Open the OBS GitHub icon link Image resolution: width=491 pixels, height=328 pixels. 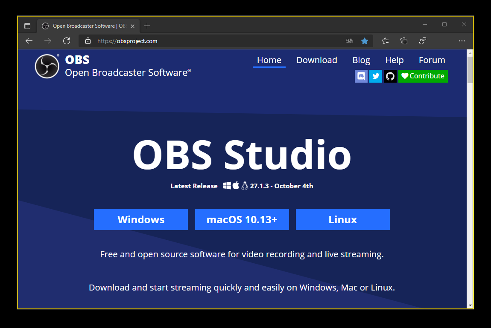390,76
